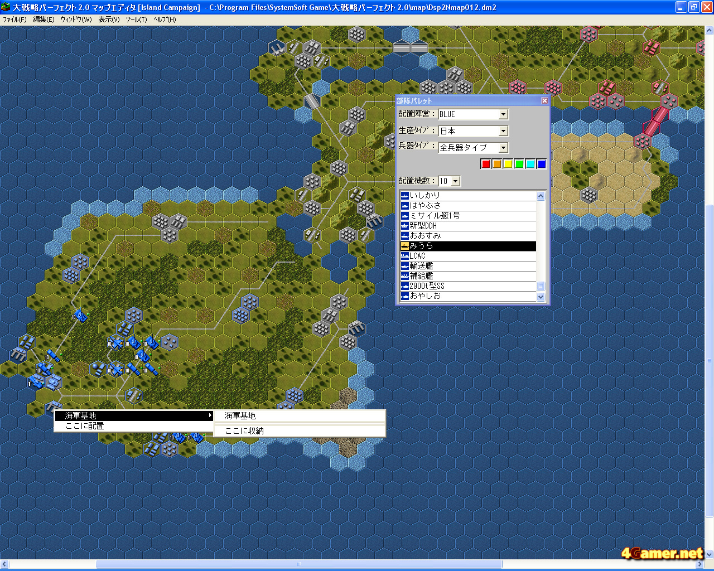
Task: Open the ファイル(F) menu
Action: tap(15, 20)
